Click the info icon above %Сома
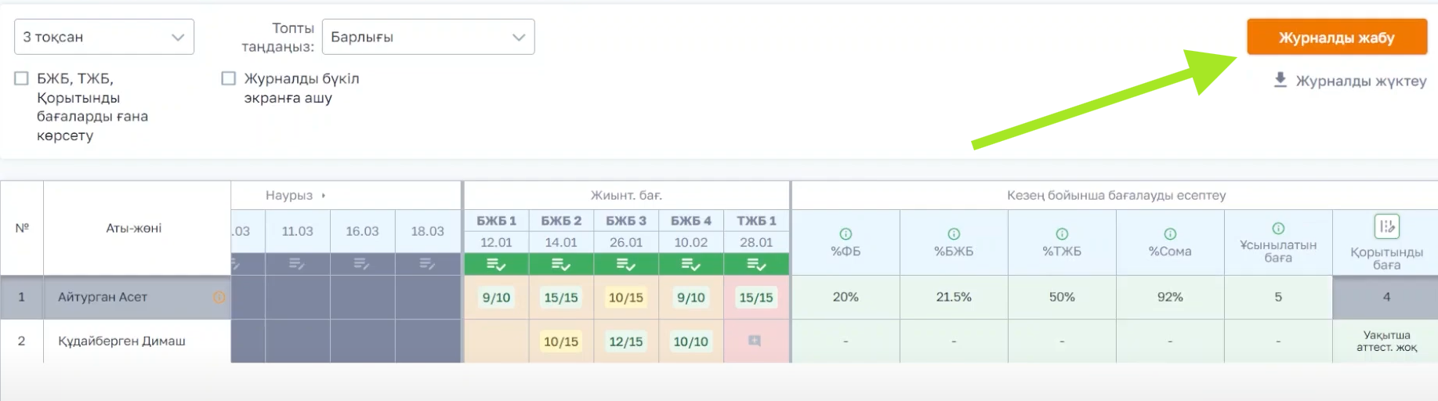 (x=1170, y=233)
